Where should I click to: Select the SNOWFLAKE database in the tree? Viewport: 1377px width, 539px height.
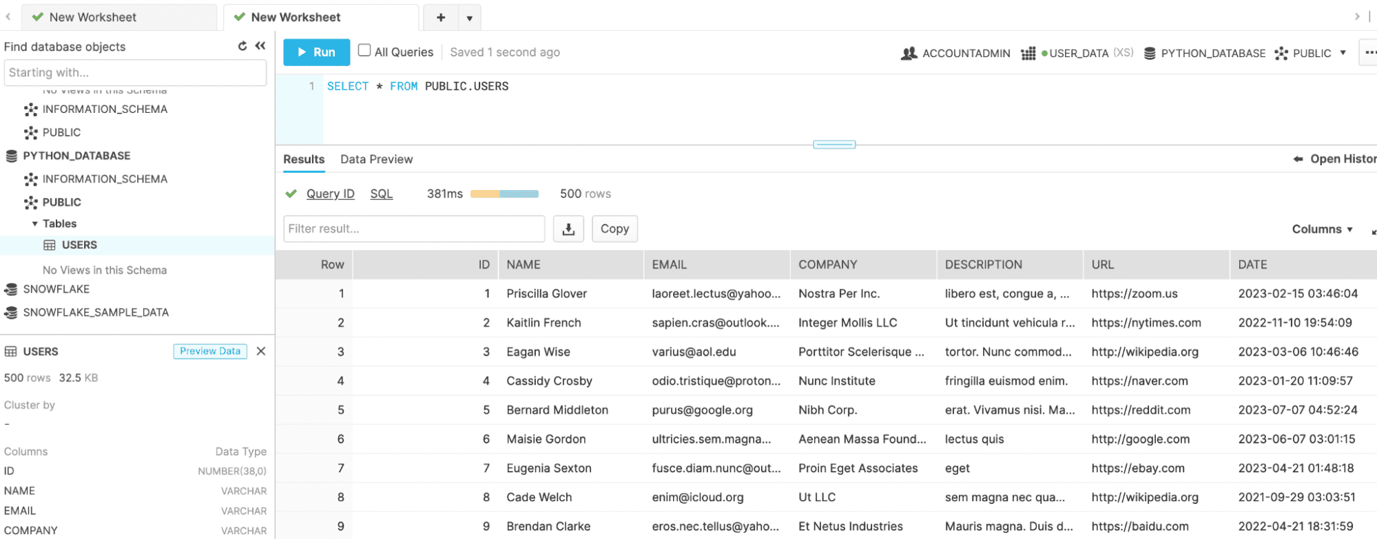pyautogui.click(x=56, y=289)
